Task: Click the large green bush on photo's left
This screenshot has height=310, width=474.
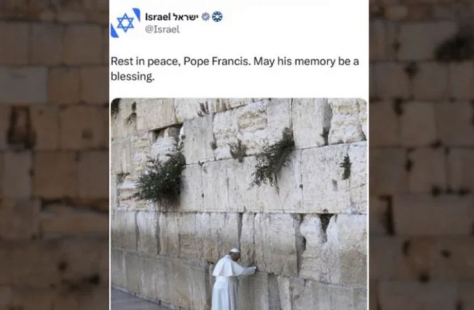Action: point(162,178)
